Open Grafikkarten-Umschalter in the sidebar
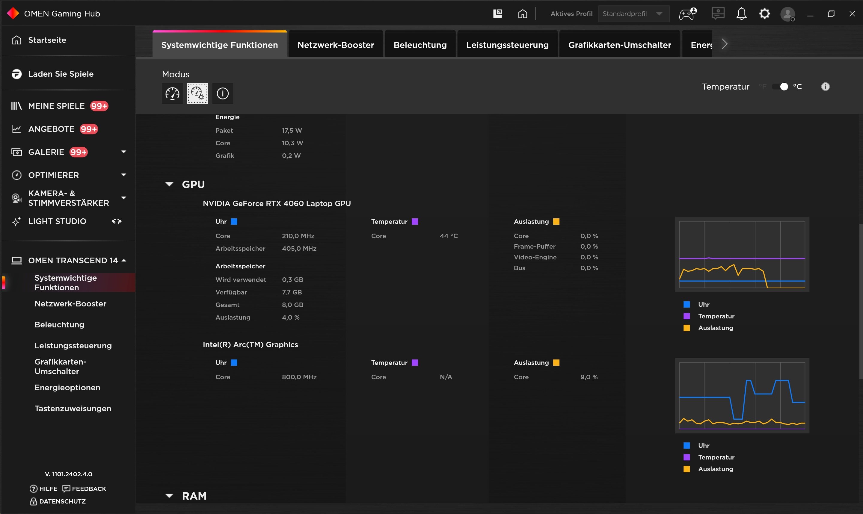Image resolution: width=863 pixels, height=514 pixels. tap(61, 366)
